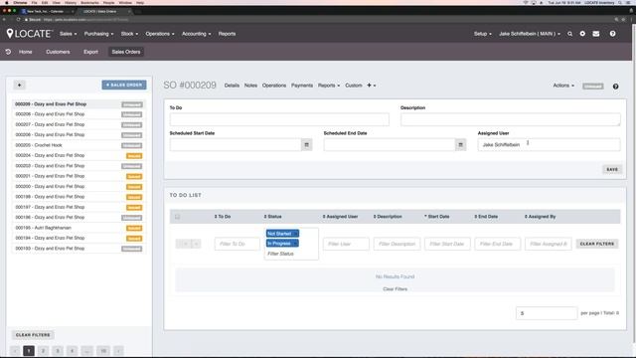Image resolution: width=636 pixels, height=358 pixels.
Task: Click the Save button
Action: coord(612,169)
